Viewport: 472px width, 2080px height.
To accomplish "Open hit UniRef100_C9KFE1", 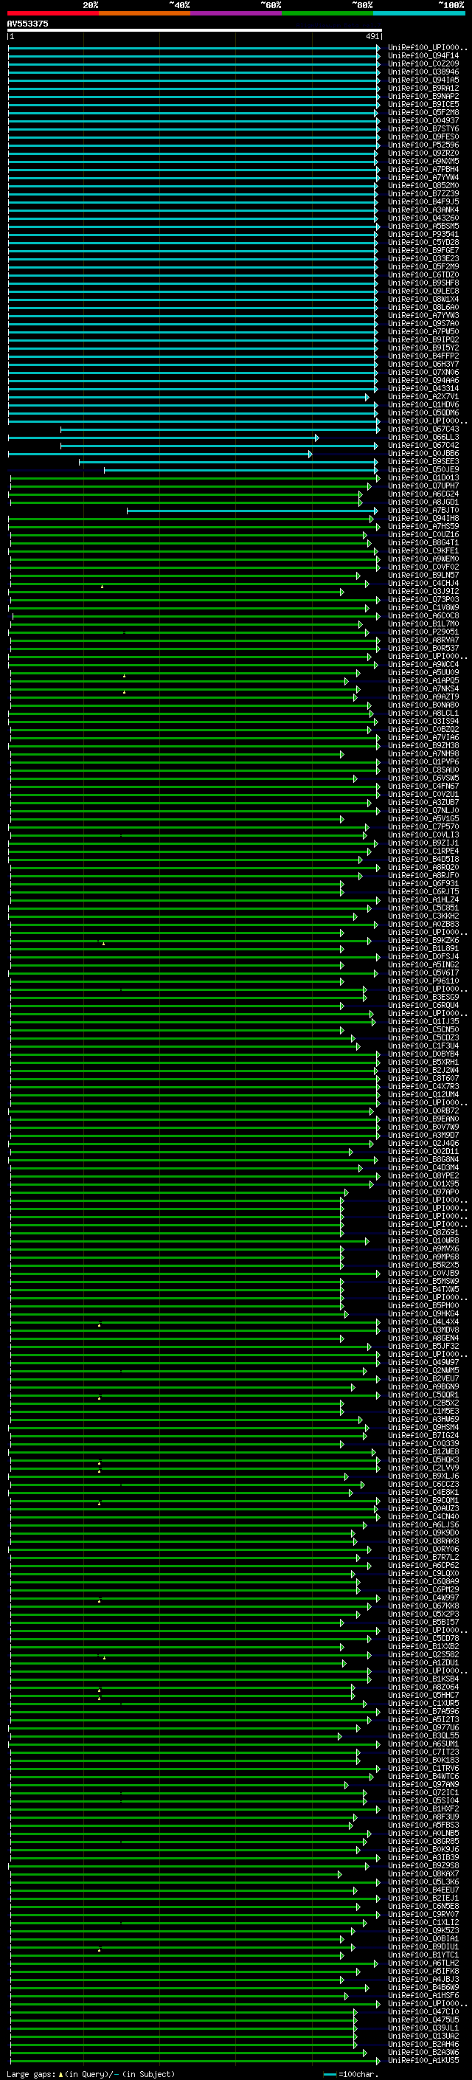I will pyautogui.click(x=423, y=550).
